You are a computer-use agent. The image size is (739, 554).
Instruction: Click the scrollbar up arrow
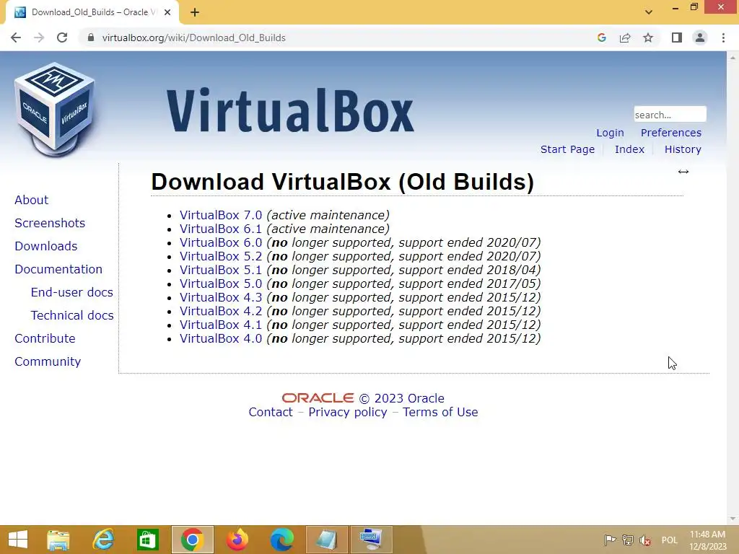(x=733, y=57)
